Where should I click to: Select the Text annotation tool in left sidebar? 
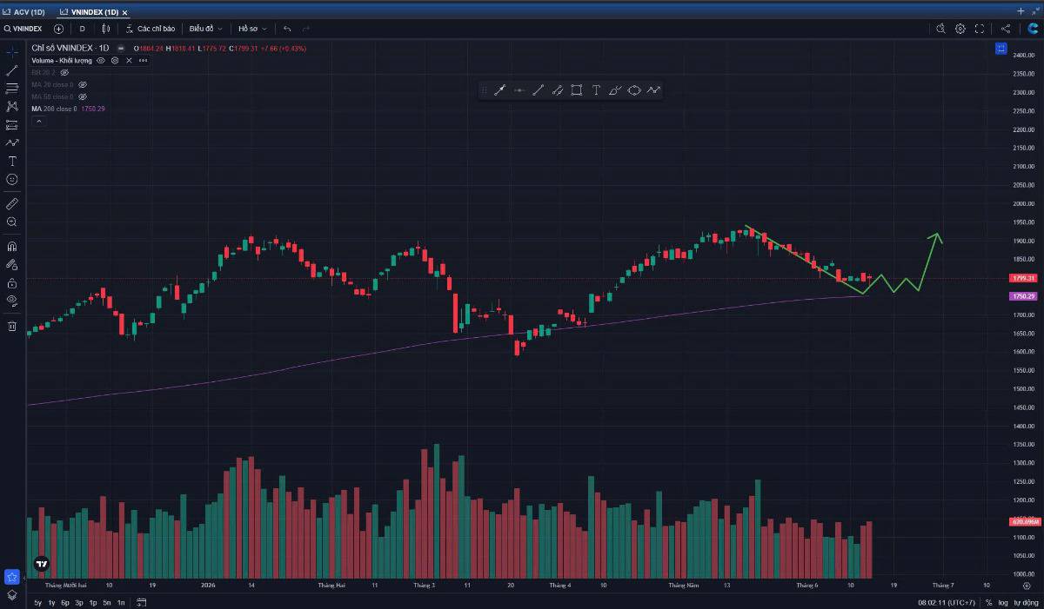12,161
